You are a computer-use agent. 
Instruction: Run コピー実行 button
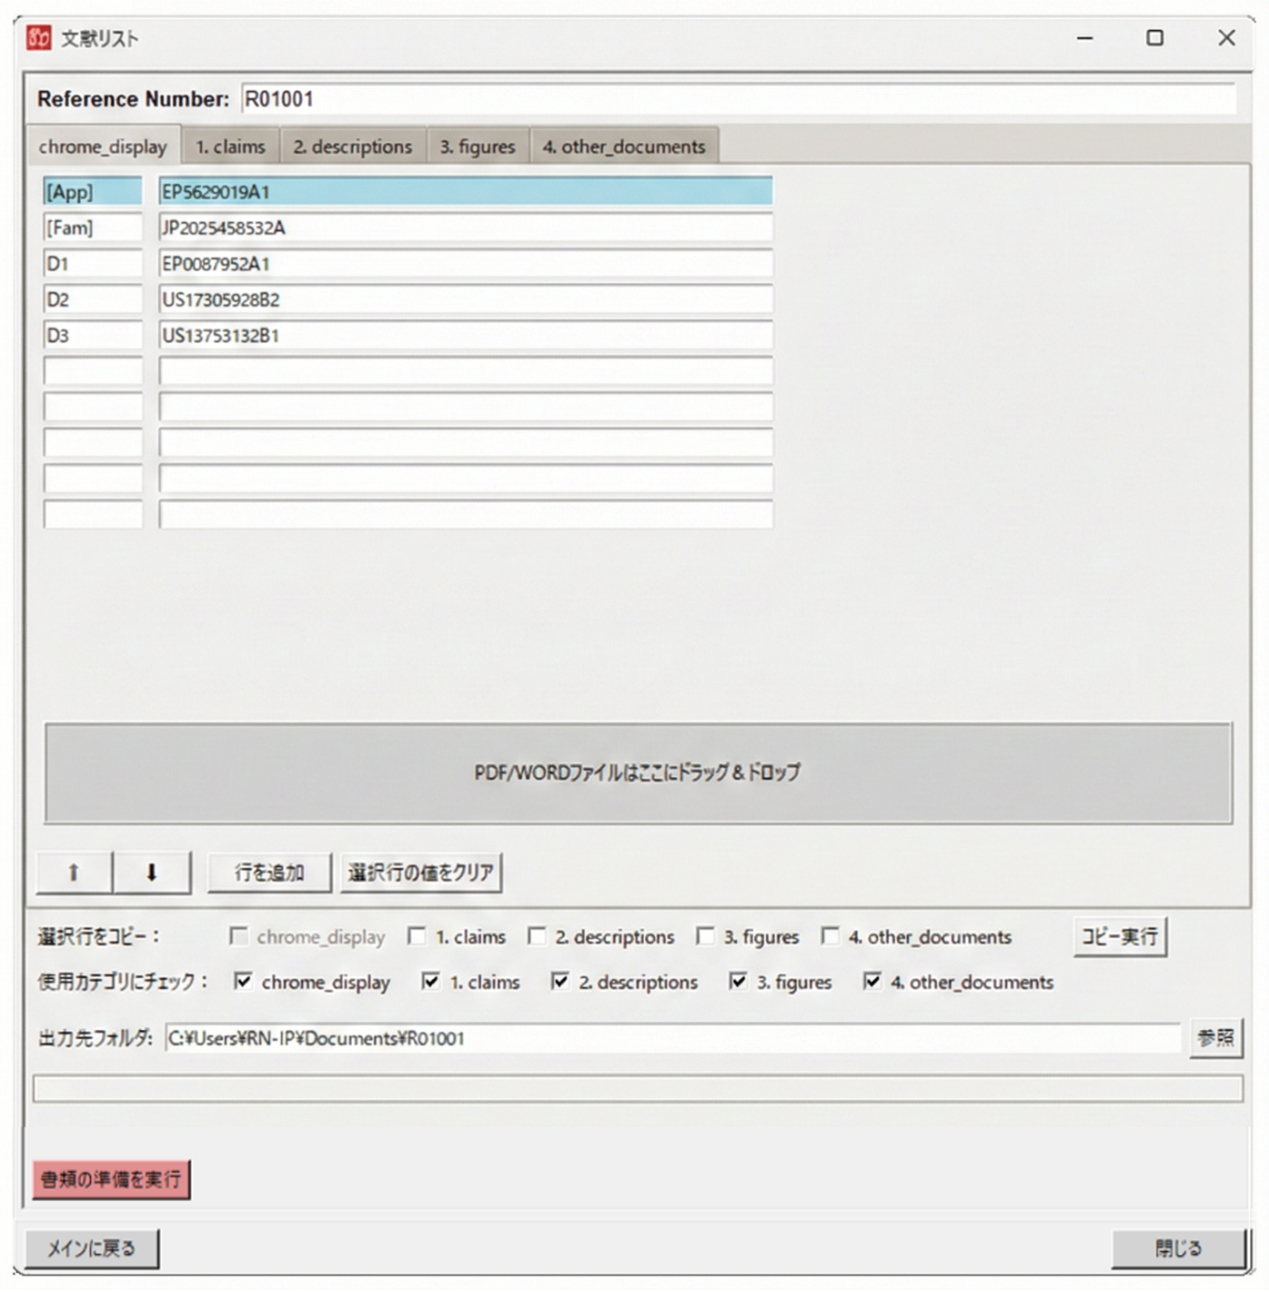[1120, 936]
